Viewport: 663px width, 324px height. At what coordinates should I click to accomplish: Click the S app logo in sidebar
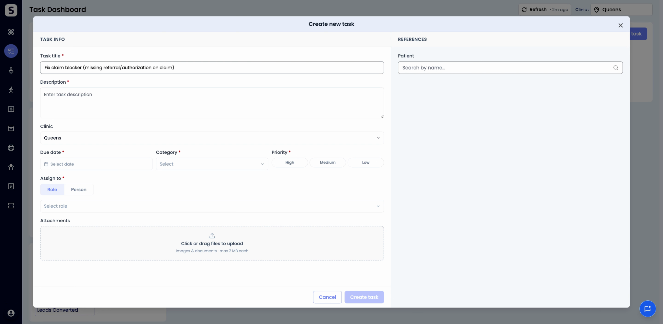point(11,10)
